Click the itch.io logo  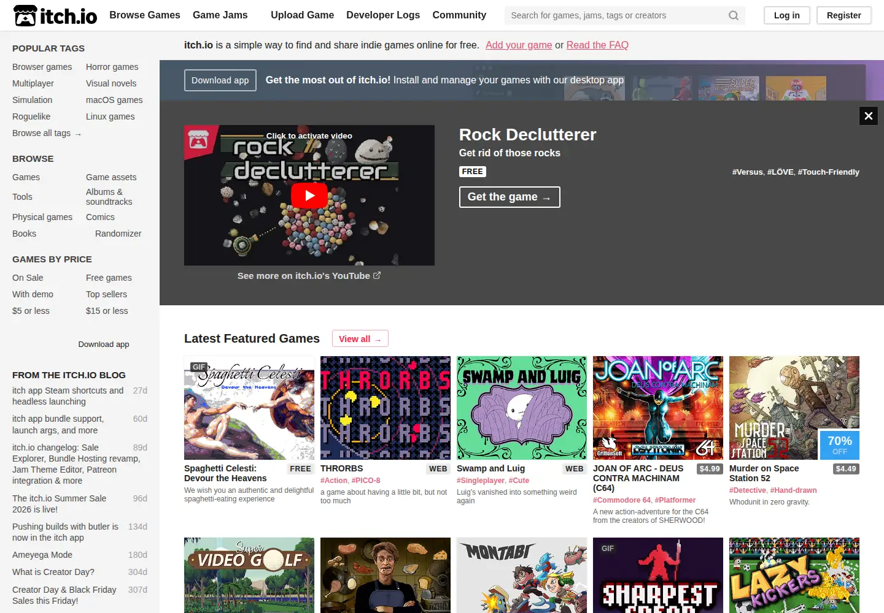(x=55, y=15)
